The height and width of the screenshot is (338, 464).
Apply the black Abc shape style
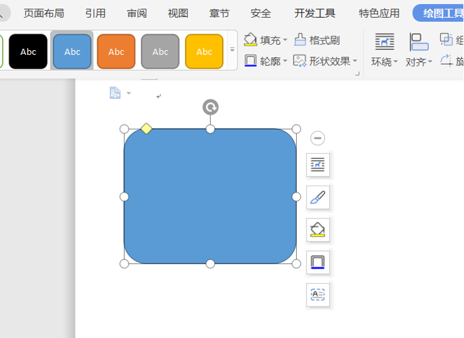click(28, 51)
